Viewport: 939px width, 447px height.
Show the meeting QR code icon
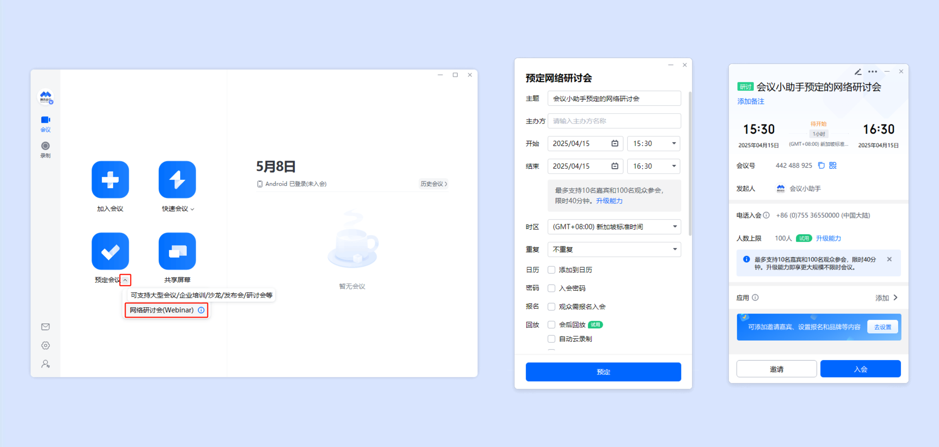coord(833,166)
